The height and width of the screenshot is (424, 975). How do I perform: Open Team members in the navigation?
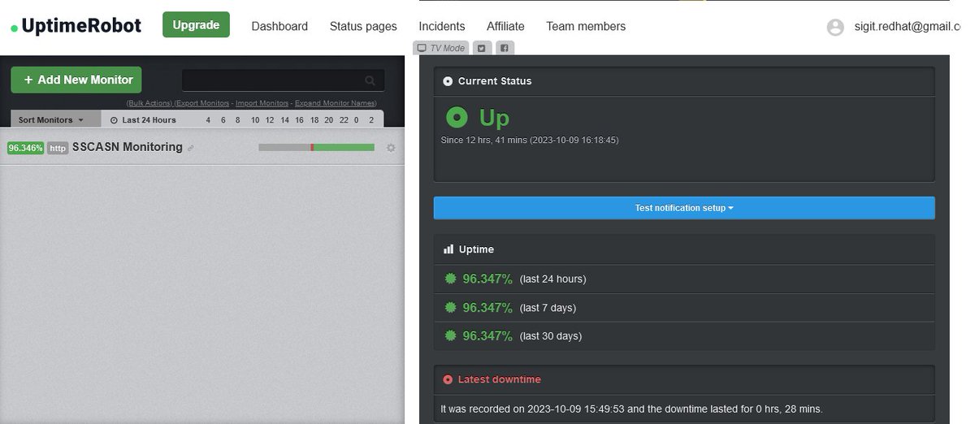click(586, 26)
